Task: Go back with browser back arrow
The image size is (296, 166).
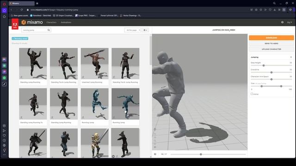Action: pyautogui.click(x=11, y=10)
